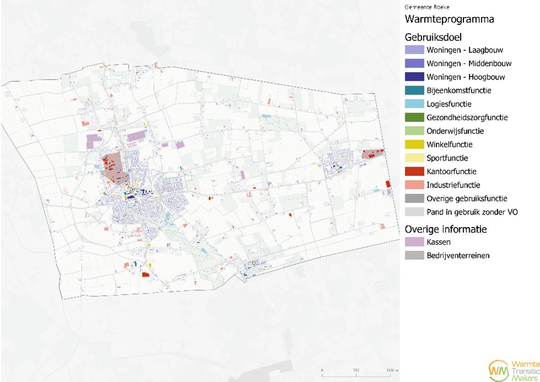
Task: Select the Woningen - Middenbouw color swatch
Action: (414, 64)
